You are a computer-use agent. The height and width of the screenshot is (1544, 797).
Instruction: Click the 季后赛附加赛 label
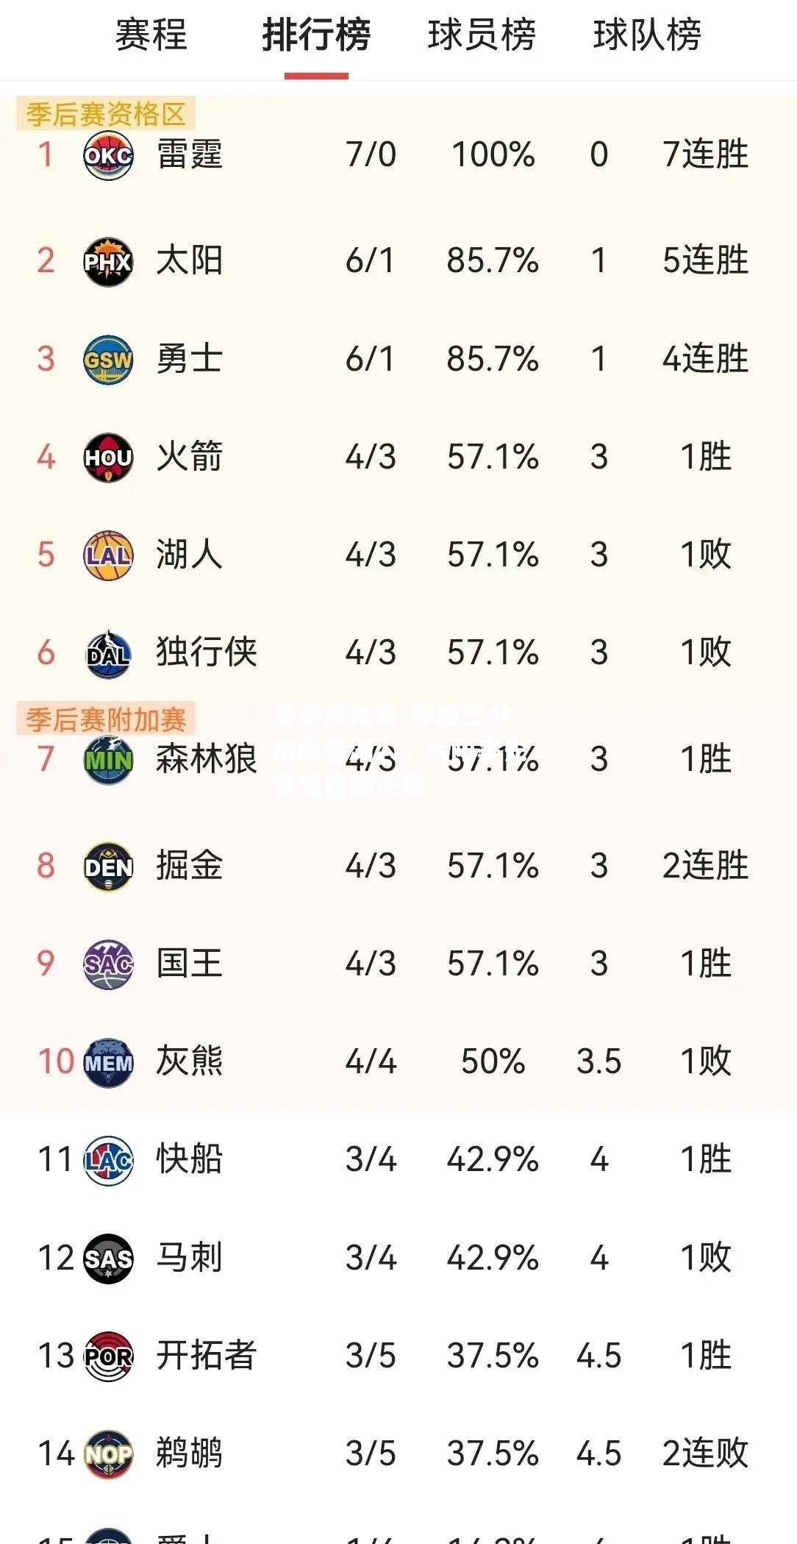click(106, 719)
